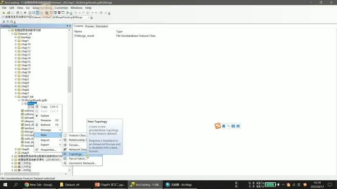This screenshot has width=337, height=189.
Task: Expand the chap10 folder node
Action: (x=16, y=44)
